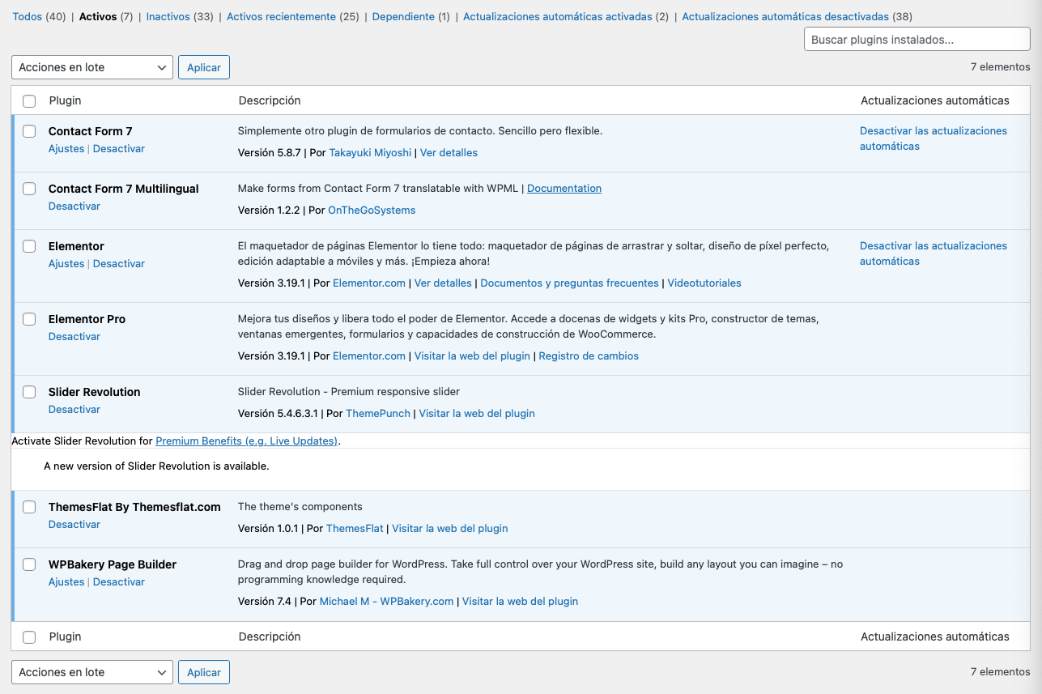The image size is (1042, 694).
Task: Disable auto-updates for Contact Form 7
Action: click(x=934, y=138)
